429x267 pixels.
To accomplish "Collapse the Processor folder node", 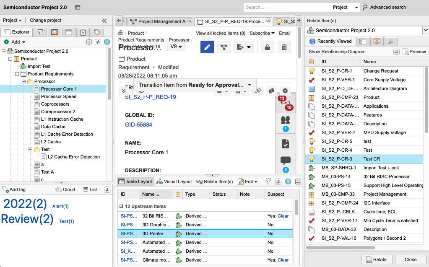I will [23, 81].
